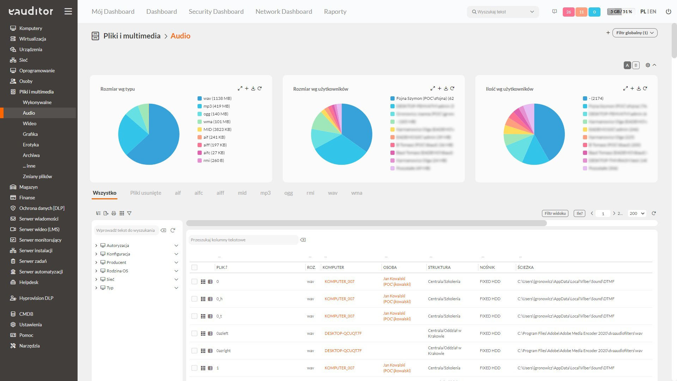Open chart settings gear icon

tap(648, 65)
